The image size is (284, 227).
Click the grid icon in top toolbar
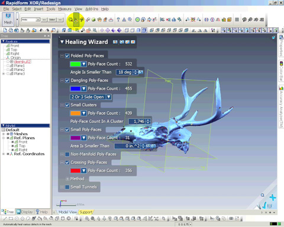237,20
